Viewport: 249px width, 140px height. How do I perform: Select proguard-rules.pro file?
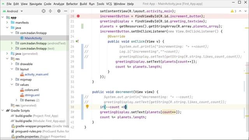tap(28, 131)
